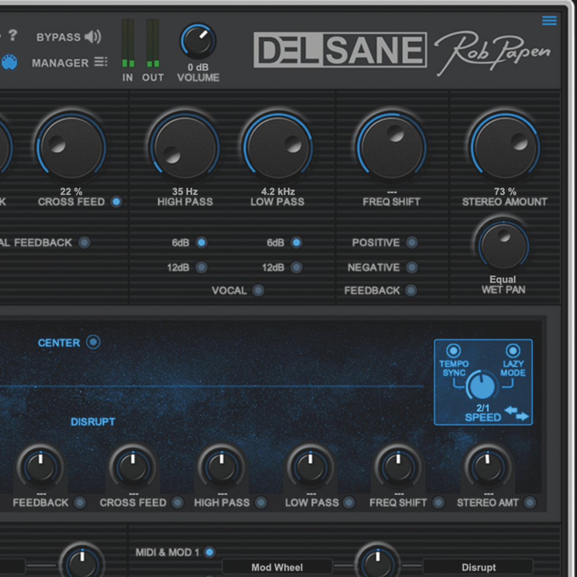This screenshot has width=577, height=577.
Task: Toggle disrupt CROSS FEED LED
Action: (x=177, y=503)
